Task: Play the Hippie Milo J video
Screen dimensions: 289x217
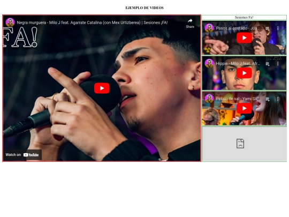Action: [x=244, y=73]
